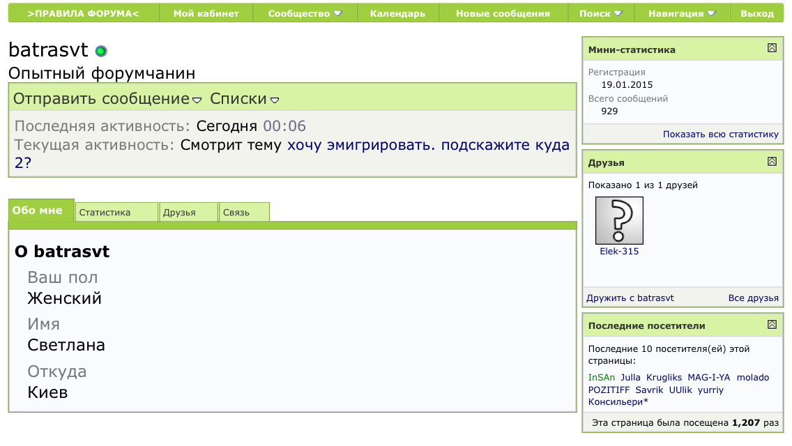792x446 pixels.
Task: Open Календарь in the top menu
Action: pyautogui.click(x=397, y=14)
